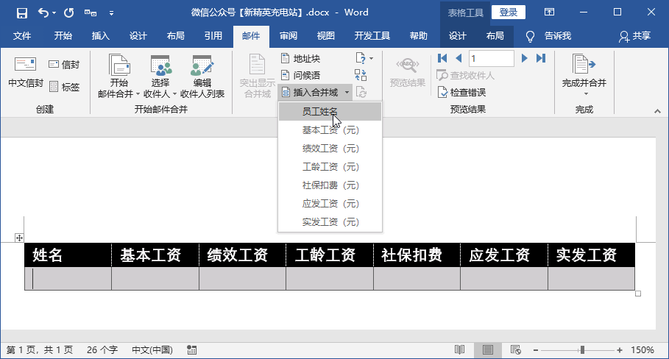Go to the next record

click(x=524, y=58)
